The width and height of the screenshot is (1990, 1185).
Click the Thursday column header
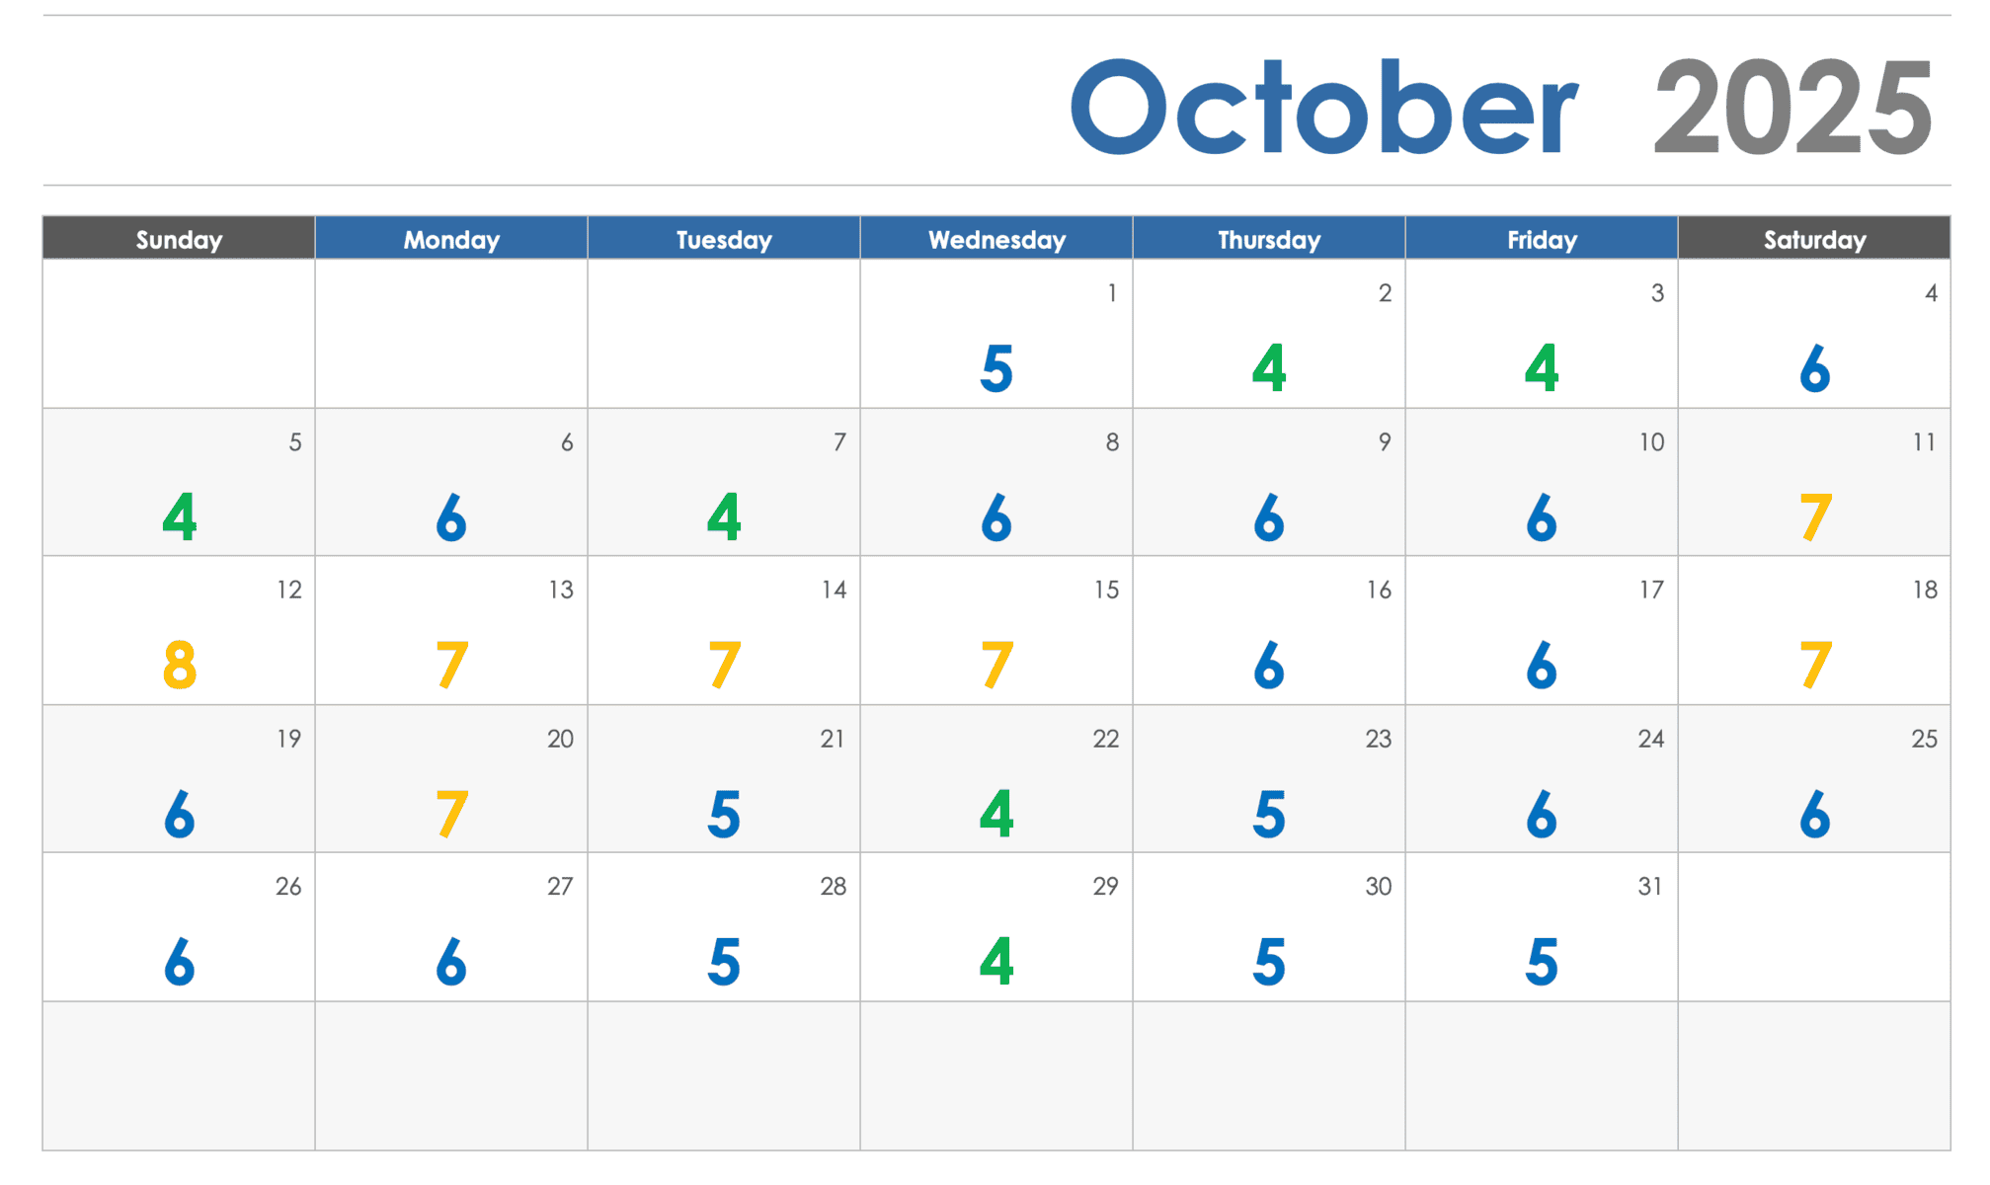tap(1269, 239)
